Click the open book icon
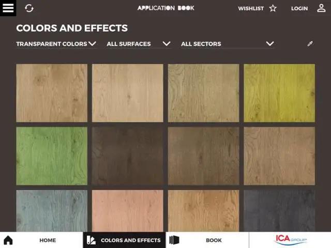The image size is (331, 248). pyautogui.click(x=174, y=240)
